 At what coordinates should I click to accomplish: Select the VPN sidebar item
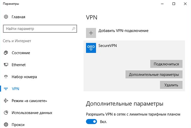point(16,89)
